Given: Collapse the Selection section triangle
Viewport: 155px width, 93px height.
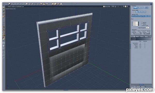Looking at the screenshot, I should tap(131, 38).
